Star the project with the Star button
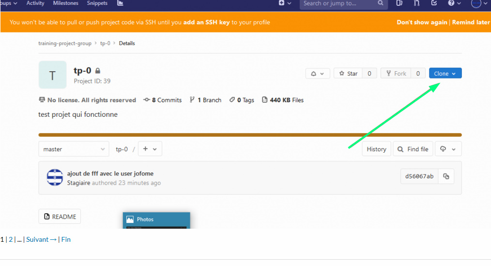This screenshot has height=266, width=491. pos(348,74)
